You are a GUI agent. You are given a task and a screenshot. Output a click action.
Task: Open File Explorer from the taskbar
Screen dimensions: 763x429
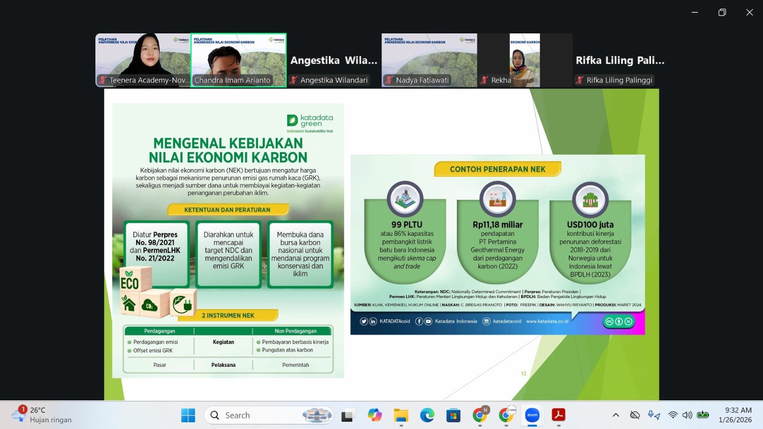pos(401,415)
